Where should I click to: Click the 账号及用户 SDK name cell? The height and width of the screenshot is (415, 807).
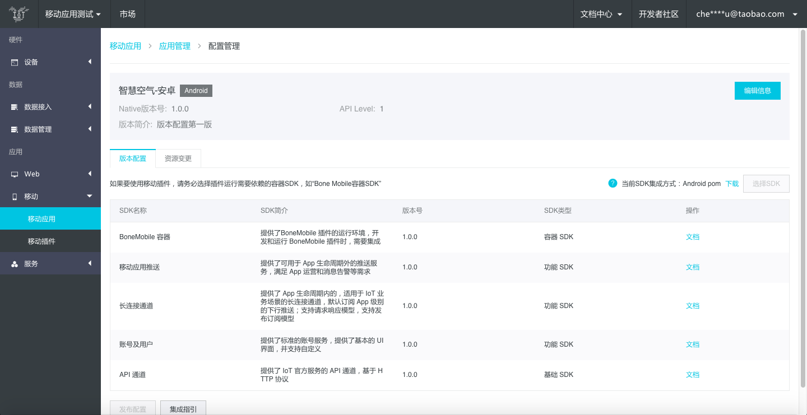[x=136, y=344]
